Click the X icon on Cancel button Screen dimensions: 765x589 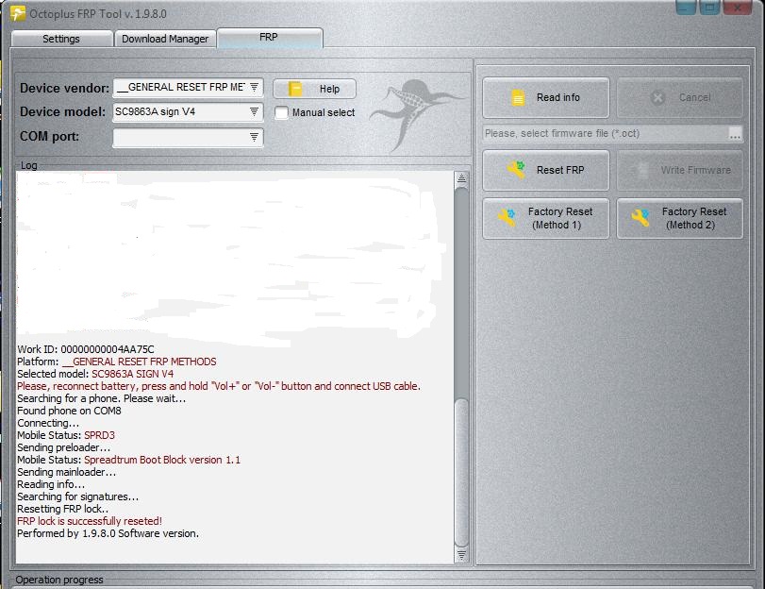tap(657, 97)
